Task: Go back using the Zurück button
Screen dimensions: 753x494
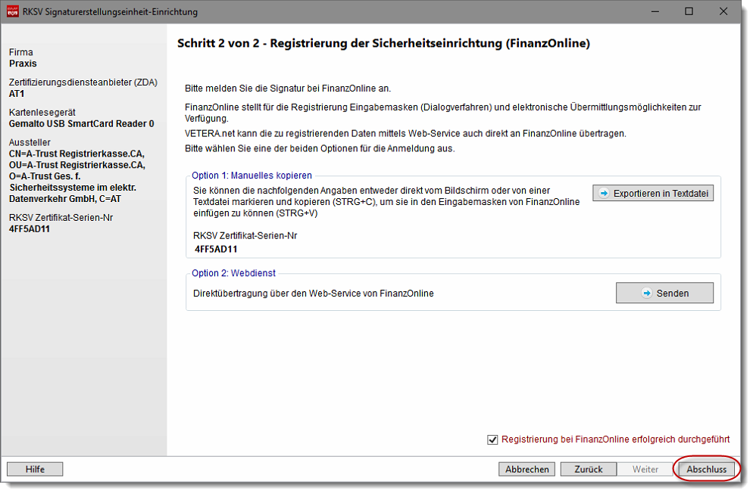Action: click(x=588, y=469)
